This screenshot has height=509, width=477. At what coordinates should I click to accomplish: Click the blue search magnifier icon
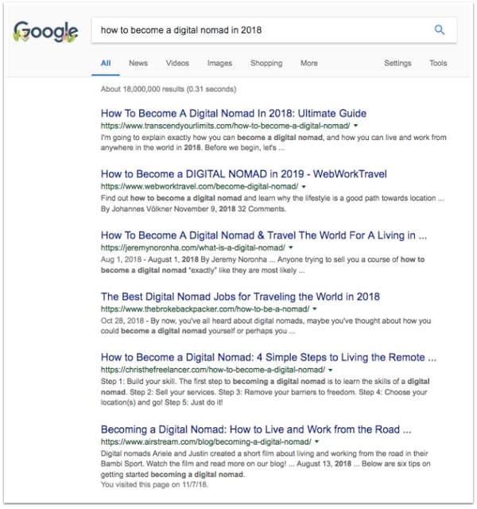tap(440, 30)
